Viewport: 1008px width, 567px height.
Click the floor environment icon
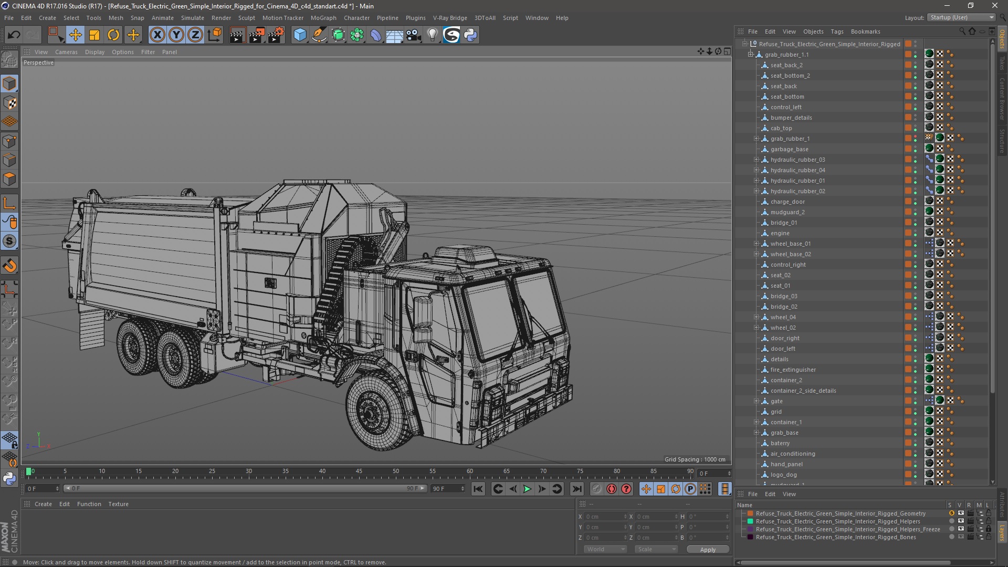click(394, 35)
